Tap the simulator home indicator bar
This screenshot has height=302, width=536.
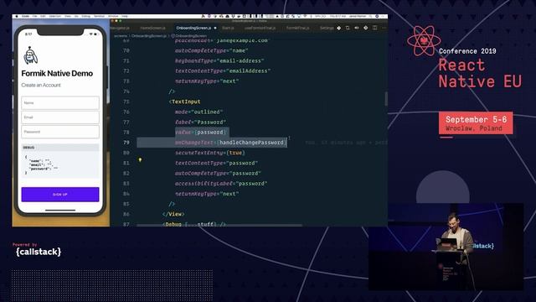pos(60,211)
